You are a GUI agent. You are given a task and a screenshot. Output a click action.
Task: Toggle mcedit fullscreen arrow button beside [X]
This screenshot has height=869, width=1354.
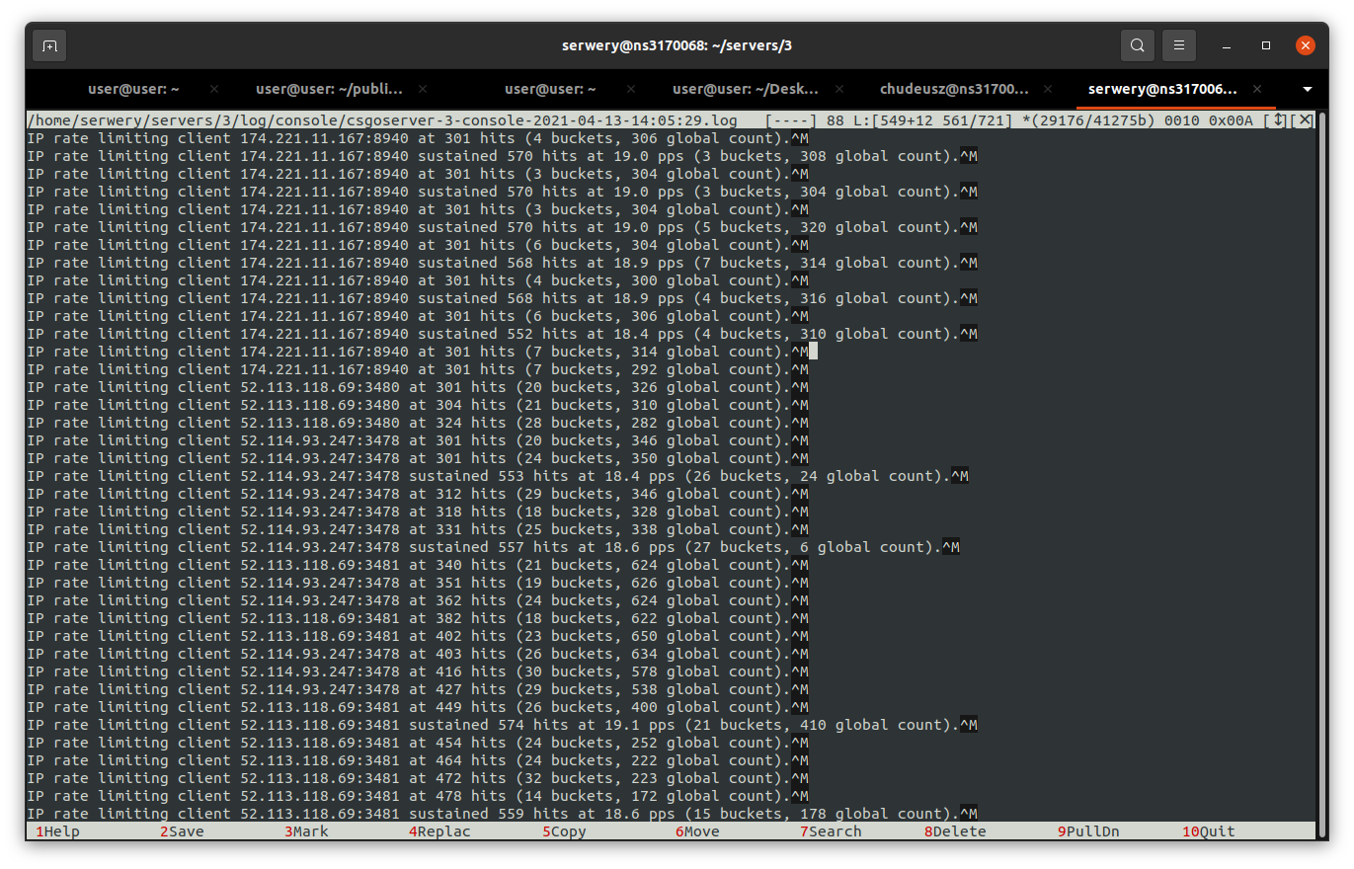(x=1279, y=120)
